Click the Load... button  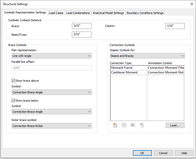pyautogui.click(x=175, y=125)
